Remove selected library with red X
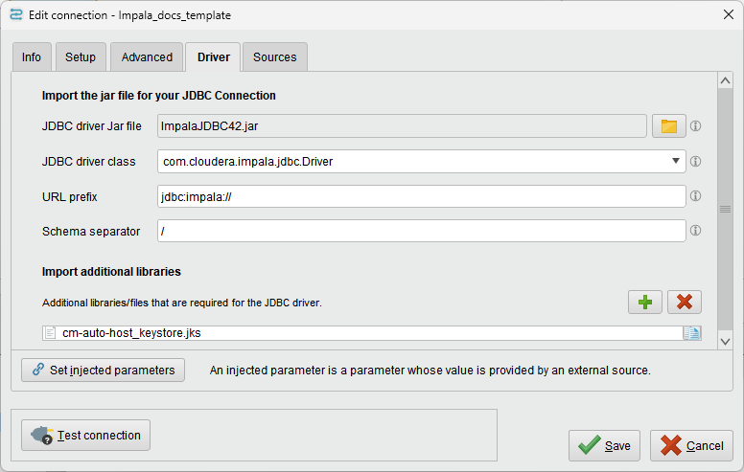Screen dimensions: 744x472 684,302
